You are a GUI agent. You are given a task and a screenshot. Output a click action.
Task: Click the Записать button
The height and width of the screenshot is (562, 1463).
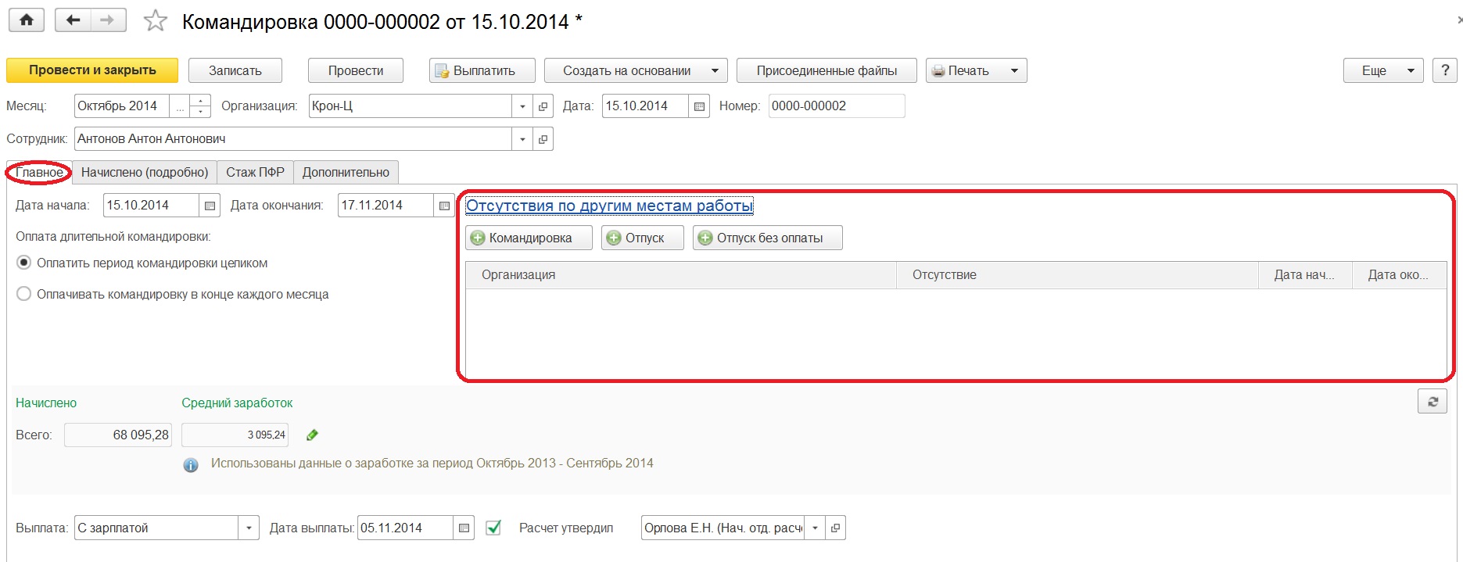235,70
